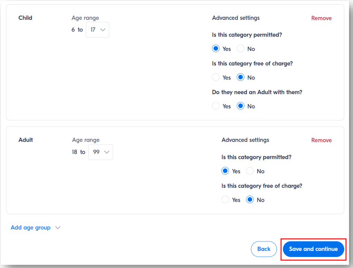The image size is (353, 268).
Task: Select Yes for Child category permitted
Action: coord(216,49)
